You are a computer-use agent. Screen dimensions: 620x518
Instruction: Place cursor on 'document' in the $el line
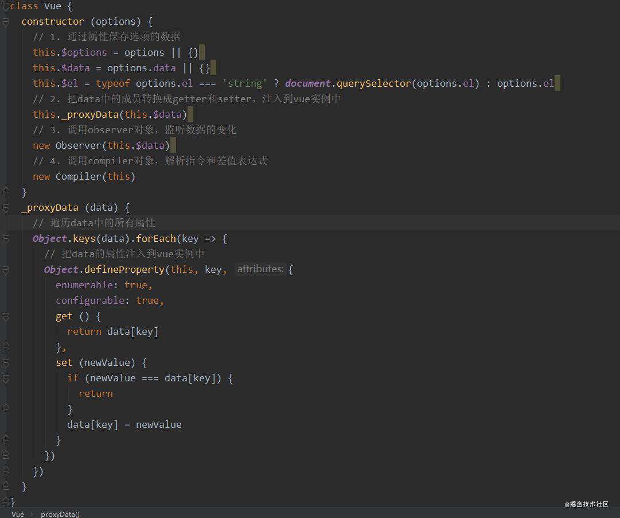pos(307,84)
